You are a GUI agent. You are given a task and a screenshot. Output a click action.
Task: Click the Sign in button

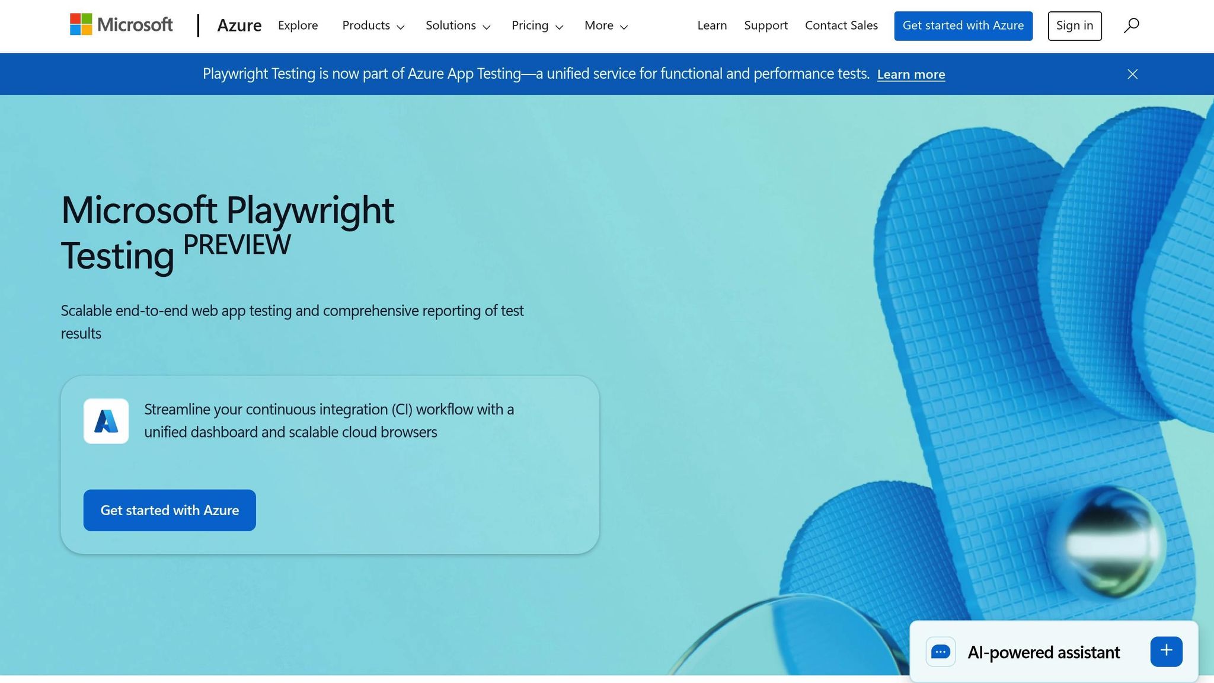[x=1074, y=25]
